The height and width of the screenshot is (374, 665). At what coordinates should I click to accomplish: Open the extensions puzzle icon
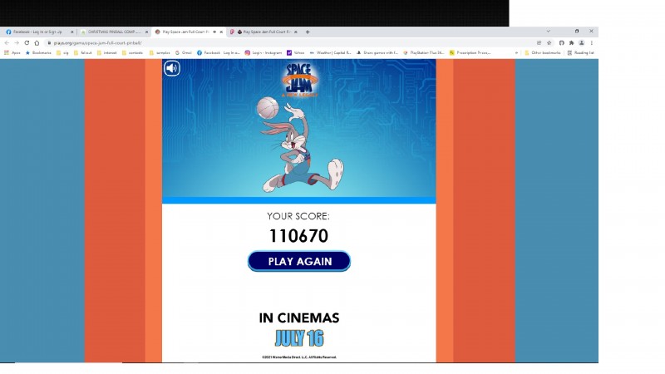571,43
